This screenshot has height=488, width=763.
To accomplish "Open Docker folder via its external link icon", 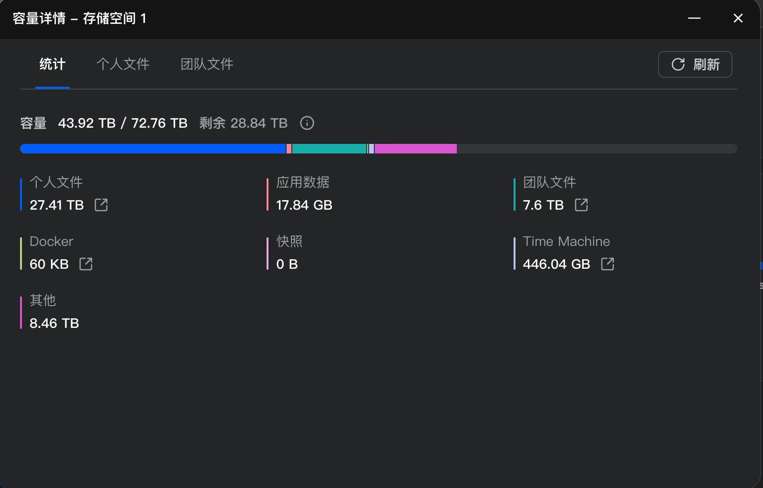I will (x=86, y=264).
